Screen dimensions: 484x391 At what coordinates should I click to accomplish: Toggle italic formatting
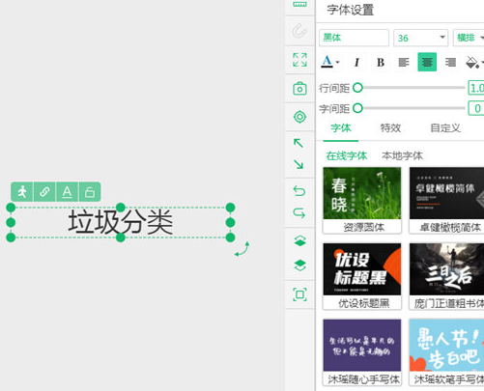356,62
